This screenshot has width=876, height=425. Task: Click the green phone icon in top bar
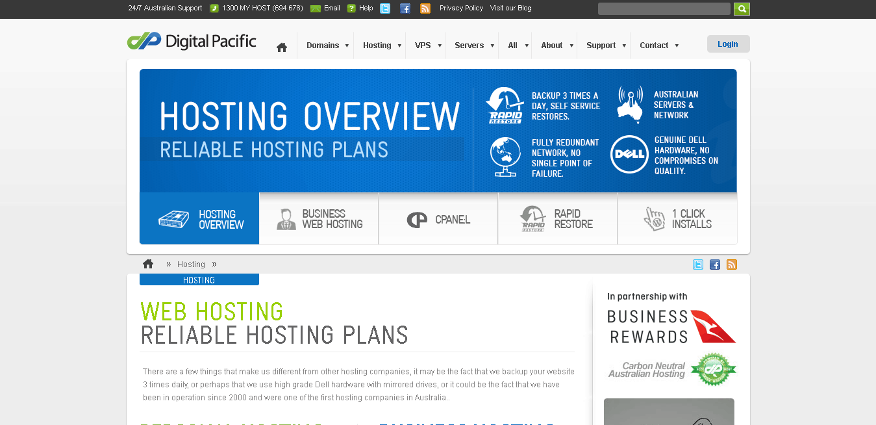coord(214,8)
